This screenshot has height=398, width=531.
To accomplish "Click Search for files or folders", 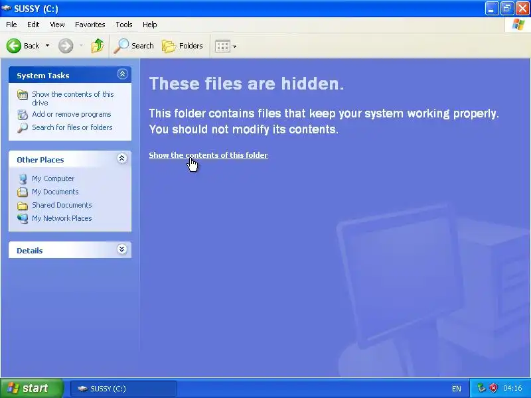I will pos(72,127).
